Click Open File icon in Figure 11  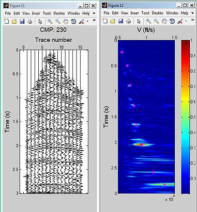[x=14, y=22]
